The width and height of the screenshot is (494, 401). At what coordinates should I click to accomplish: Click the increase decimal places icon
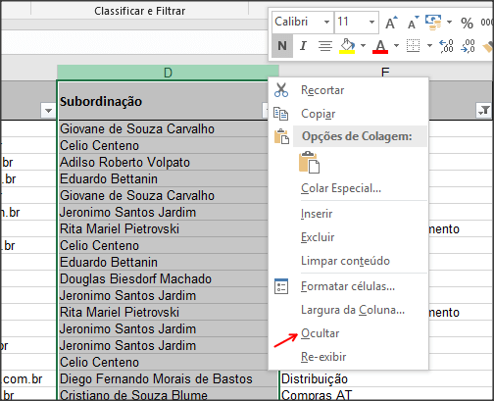446,46
